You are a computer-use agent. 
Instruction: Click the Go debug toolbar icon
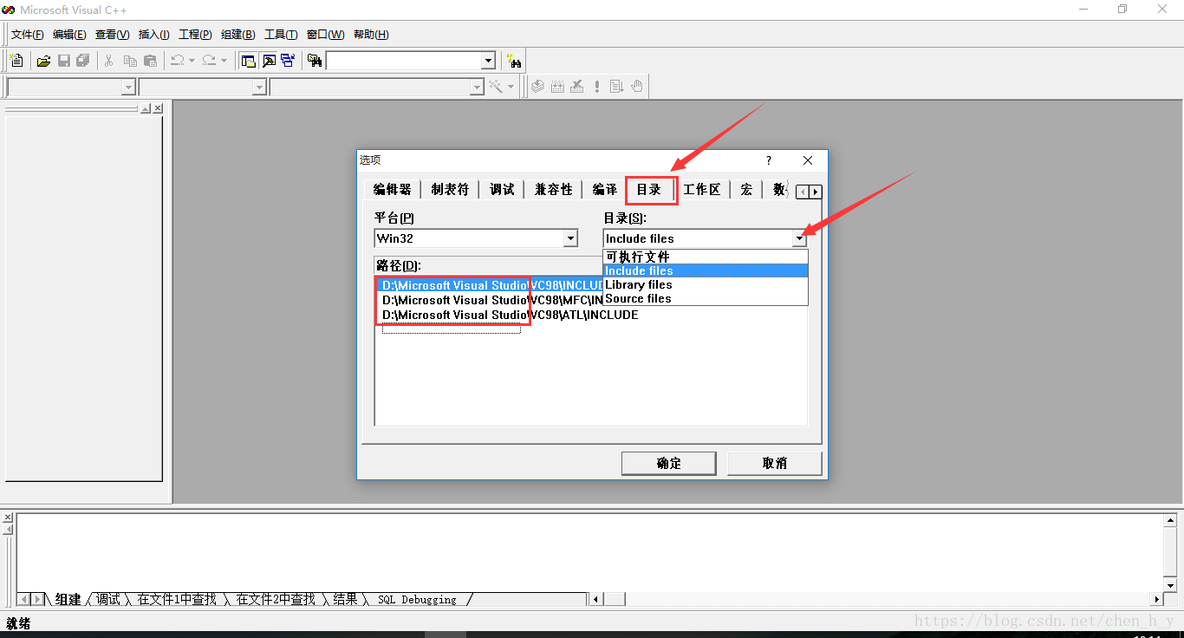(617, 87)
